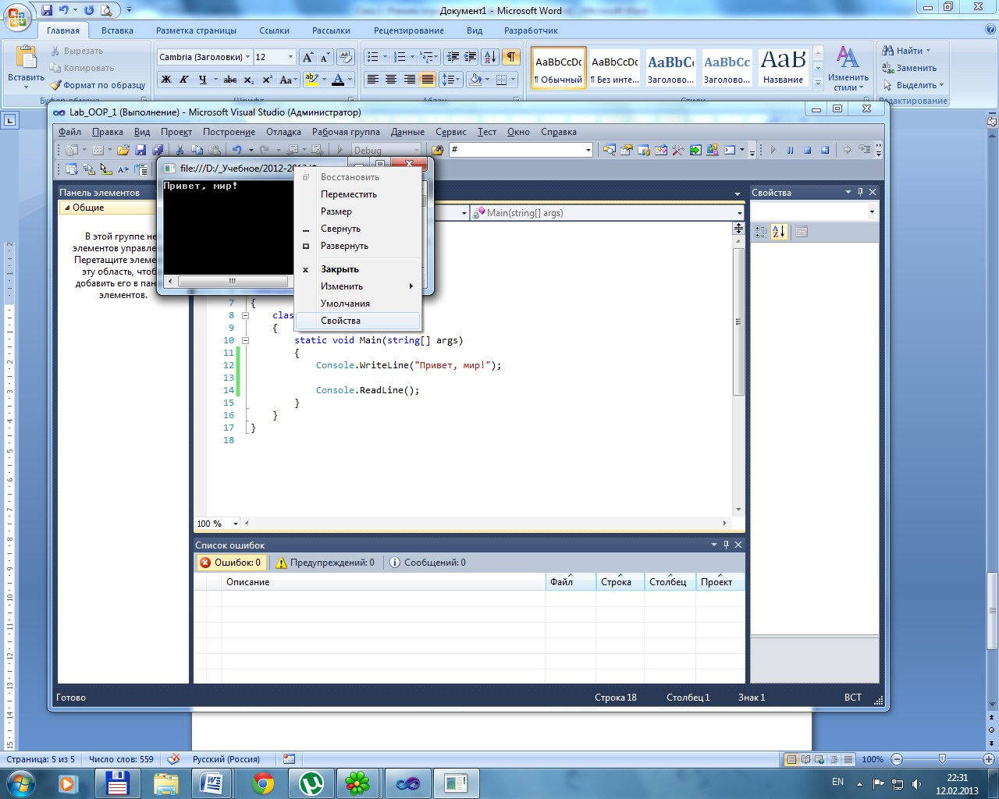Viewport: 999px width, 799px height.
Task: Collapse Общие group in toolbox panel
Action: pos(67,208)
